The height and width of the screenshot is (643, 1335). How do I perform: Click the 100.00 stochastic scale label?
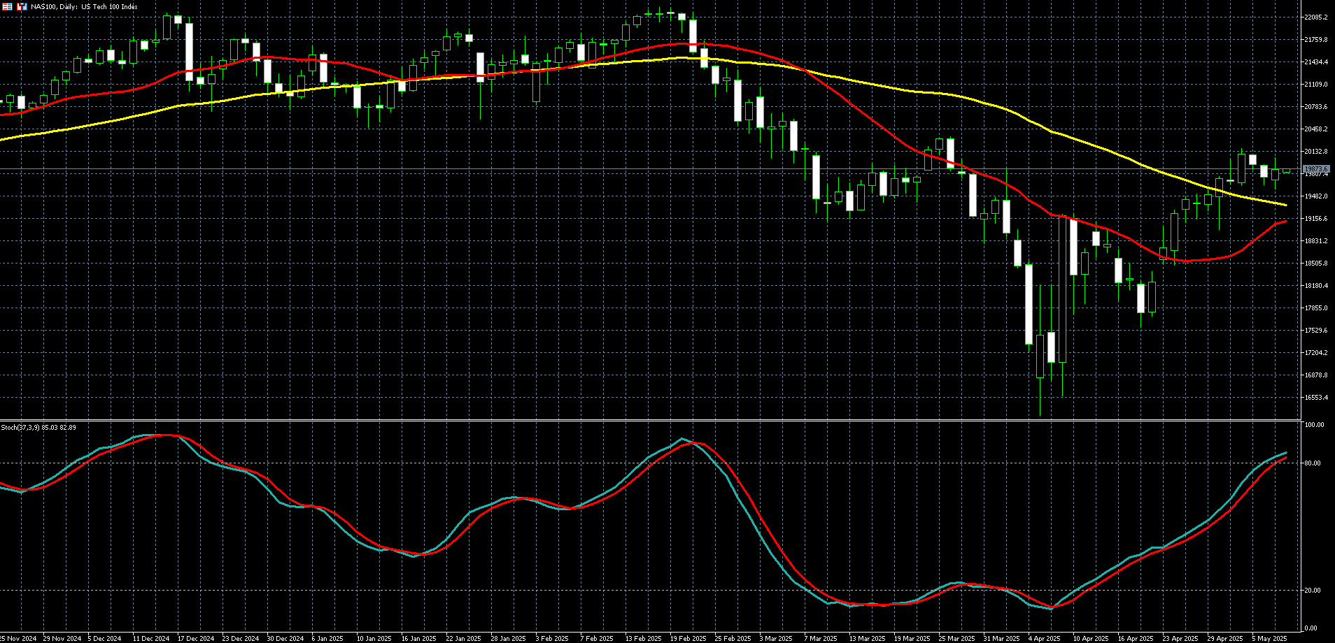point(1315,425)
